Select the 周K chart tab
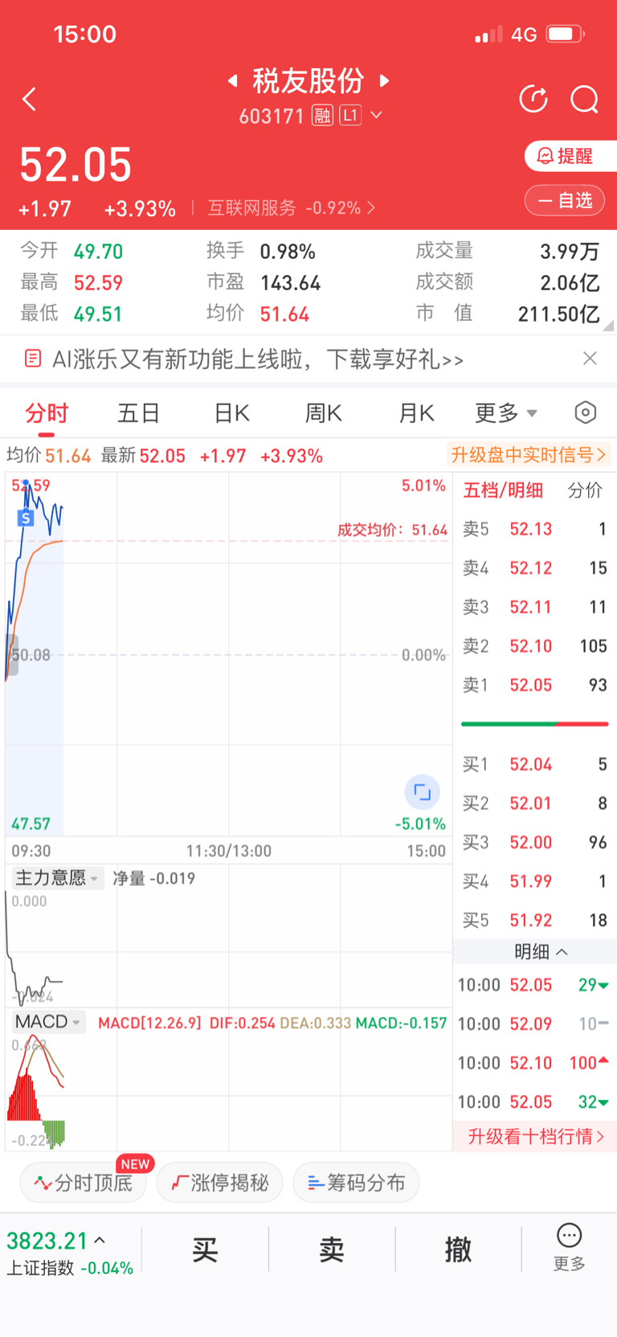Screen dimensions: 617x1337 (324, 413)
